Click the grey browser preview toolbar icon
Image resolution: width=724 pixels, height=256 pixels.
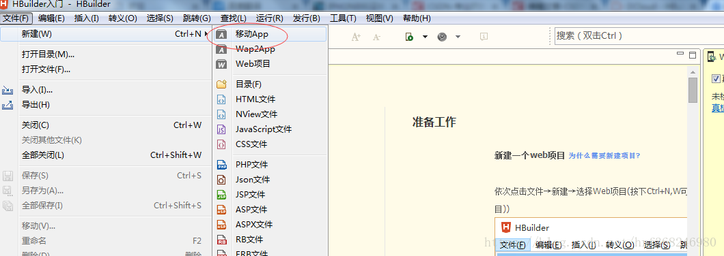pos(443,37)
